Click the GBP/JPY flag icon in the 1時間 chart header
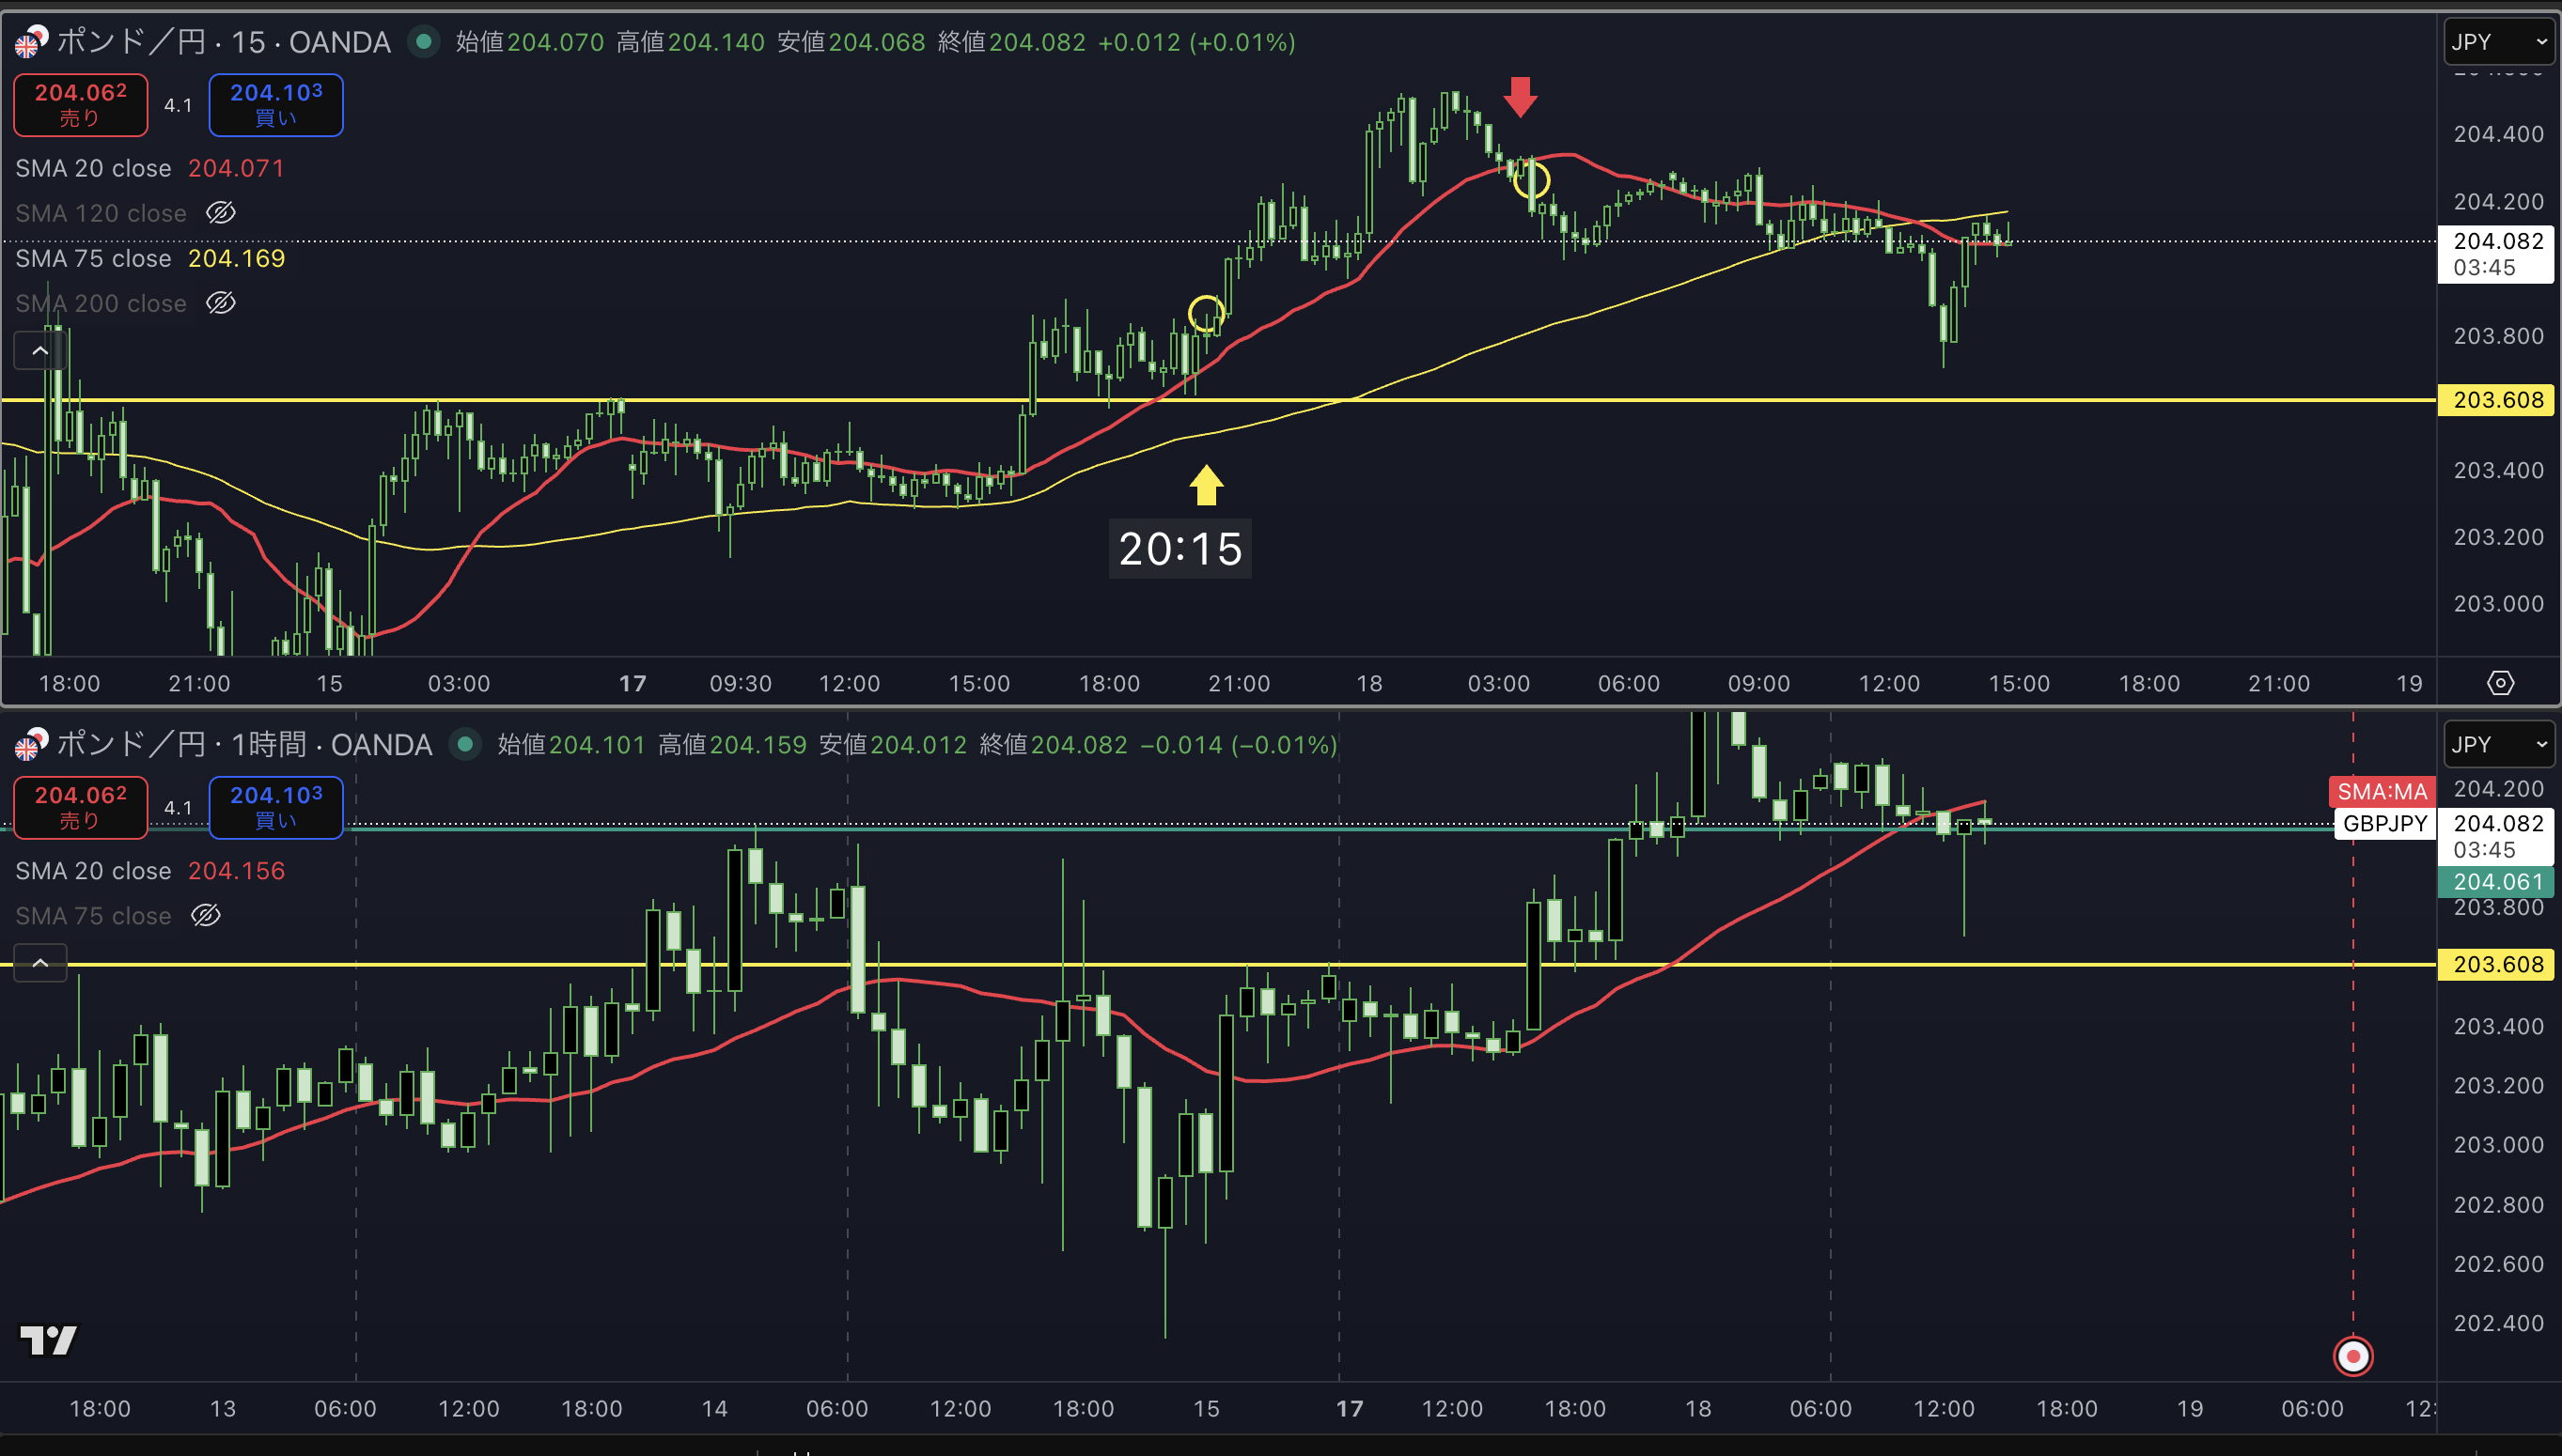The width and height of the screenshot is (2562, 1456). [31, 745]
